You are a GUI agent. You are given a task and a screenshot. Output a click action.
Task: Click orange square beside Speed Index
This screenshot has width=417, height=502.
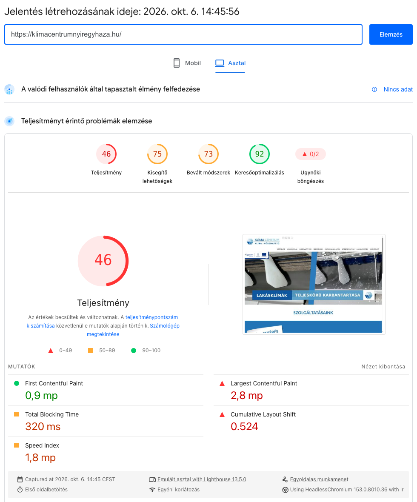coord(17,445)
